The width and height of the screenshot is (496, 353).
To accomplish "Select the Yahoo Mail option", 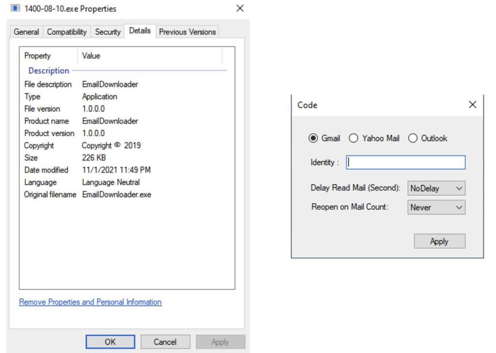I will click(355, 138).
